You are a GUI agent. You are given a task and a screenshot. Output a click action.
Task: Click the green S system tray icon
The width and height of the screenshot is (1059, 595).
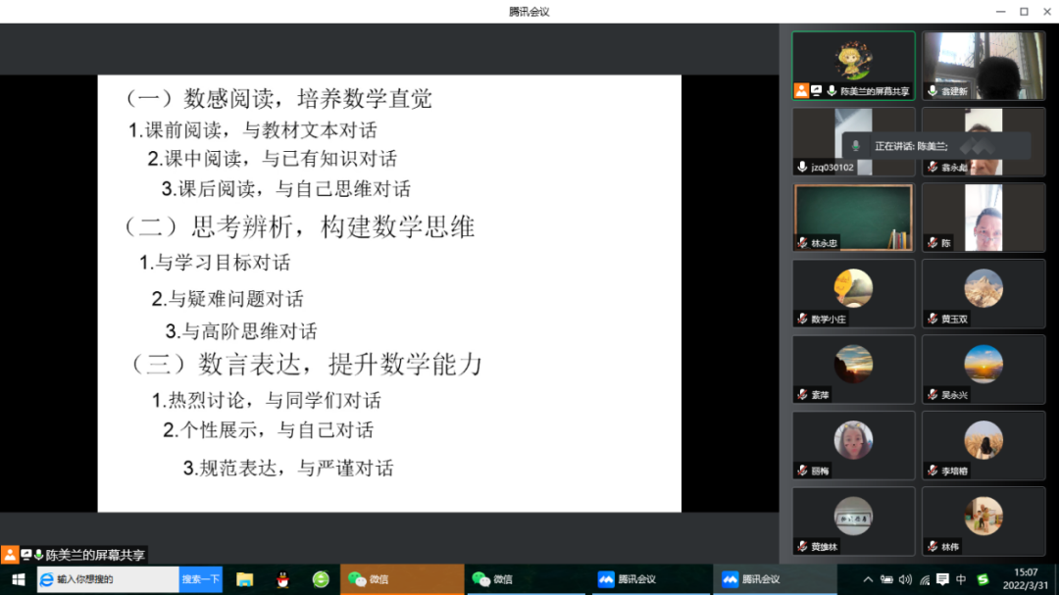point(982,579)
